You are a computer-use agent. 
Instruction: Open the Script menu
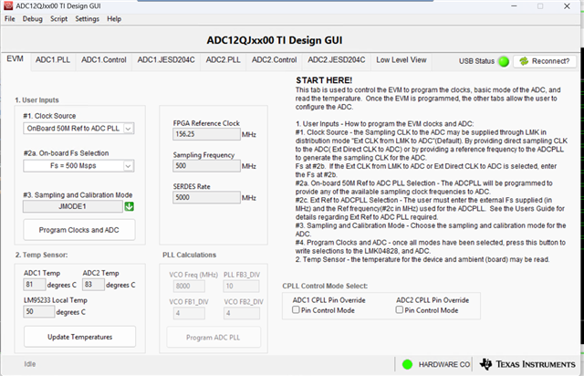point(58,18)
